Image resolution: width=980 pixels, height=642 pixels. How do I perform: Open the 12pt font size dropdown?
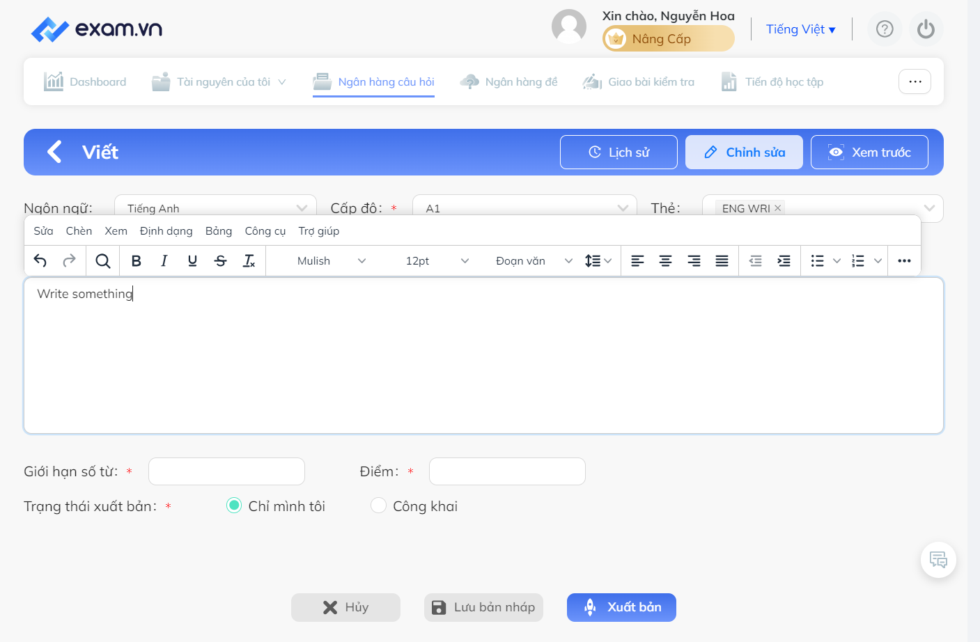point(437,261)
